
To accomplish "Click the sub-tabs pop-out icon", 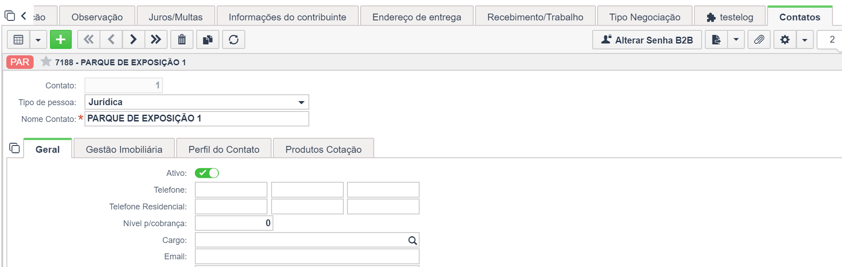I will [x=15, y=148].
